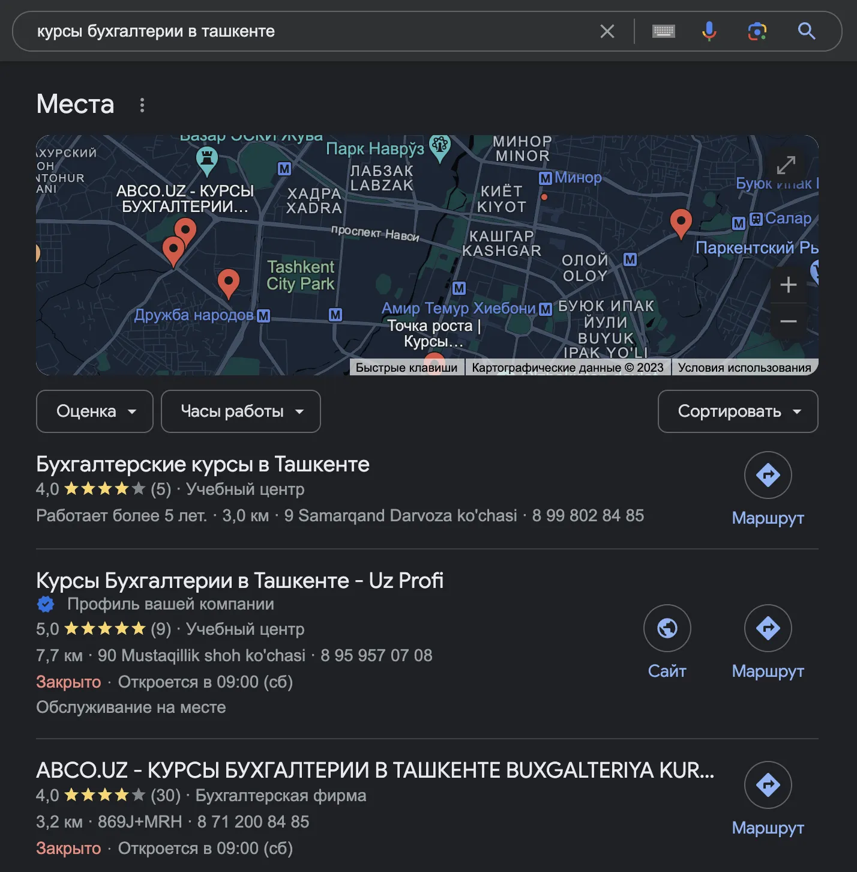Click the Амир Темур Хиебони station label
The image size is (857, 872).
[x=459, y=308]
